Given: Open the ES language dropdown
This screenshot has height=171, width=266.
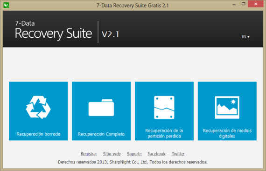Looking at the screenshot, I should (245, 36).
